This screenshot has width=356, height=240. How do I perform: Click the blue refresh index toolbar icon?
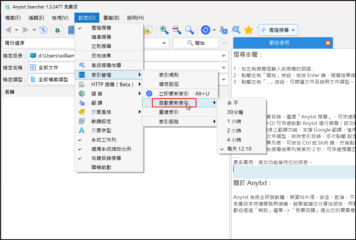(206, 30)
